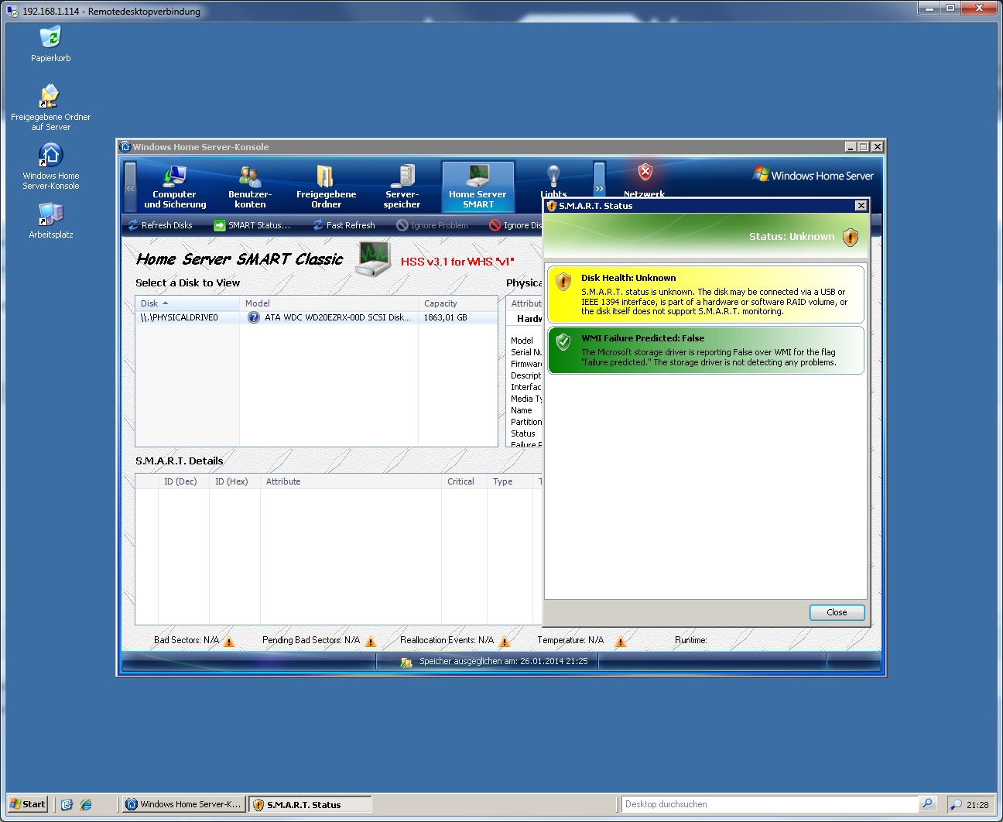Click the Pending Bad Sectors: N/A label
Image resolution: width=1003 pixels, height=822 pixels.
[x=311, y=640]
